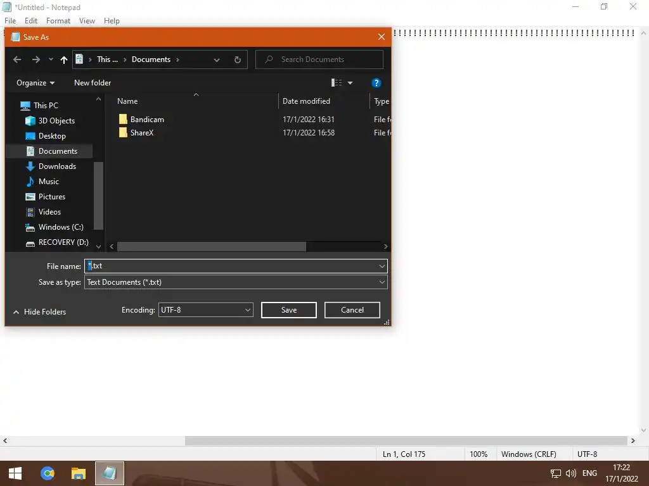Click Notepad taskbar icon
Screen dimensions: 649x486
coord(109,473)
